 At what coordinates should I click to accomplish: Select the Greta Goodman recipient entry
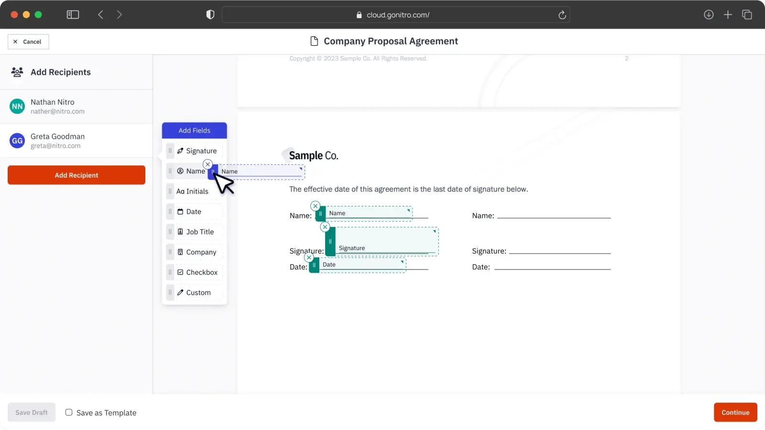57,140
